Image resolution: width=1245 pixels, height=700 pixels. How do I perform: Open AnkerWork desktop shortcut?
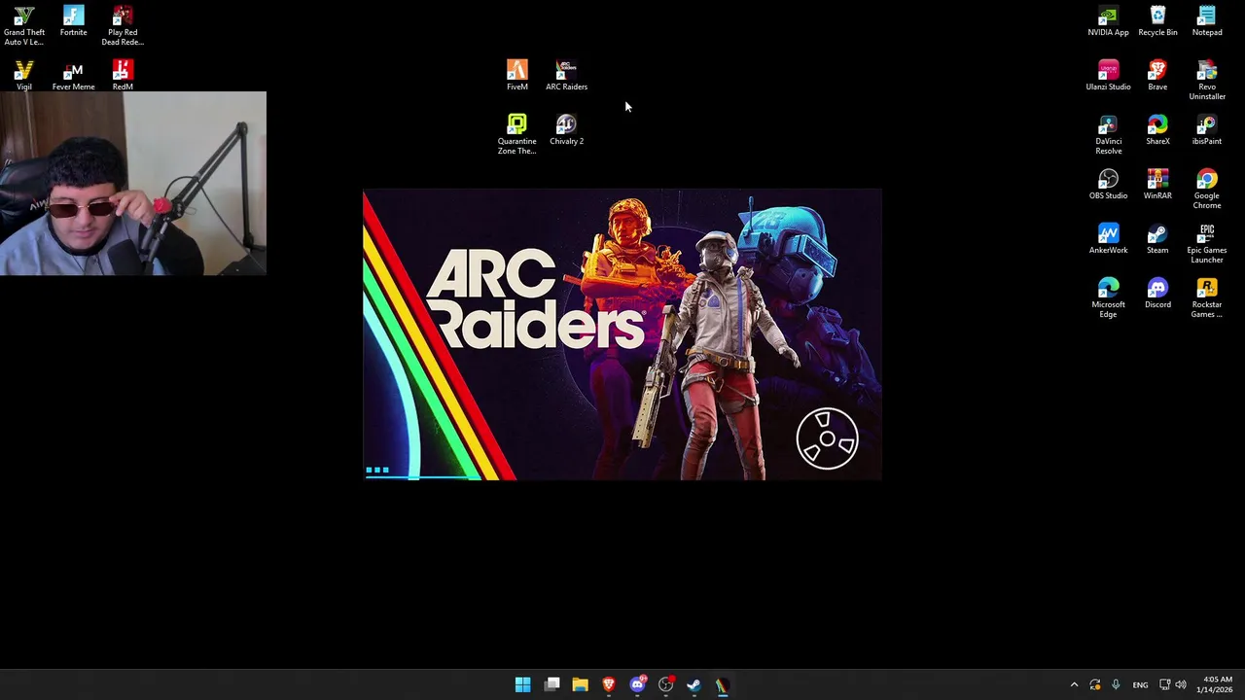[x=1108, y=239]
